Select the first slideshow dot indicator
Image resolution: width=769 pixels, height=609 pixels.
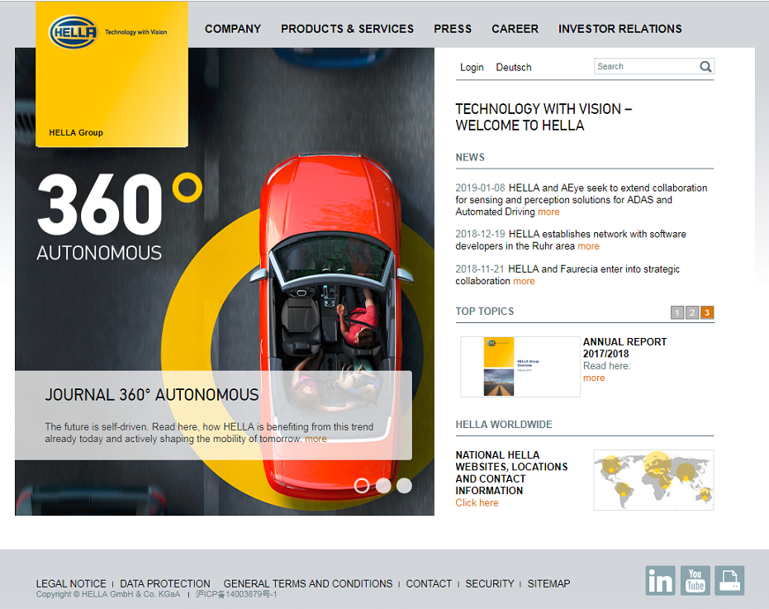click(362, 486)
